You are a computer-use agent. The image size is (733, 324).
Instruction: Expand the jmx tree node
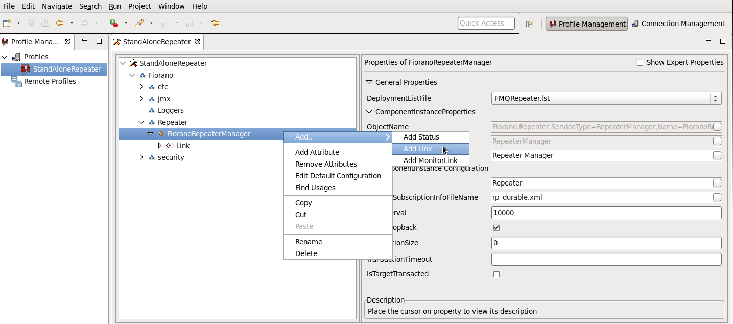(141, 99)
